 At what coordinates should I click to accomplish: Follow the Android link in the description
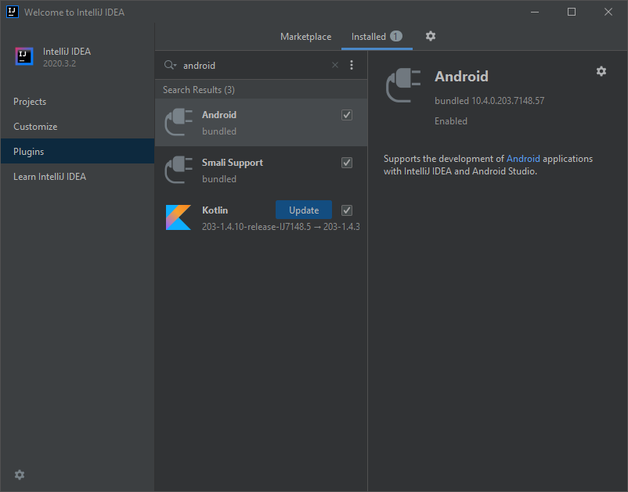[x=523, y=159]
